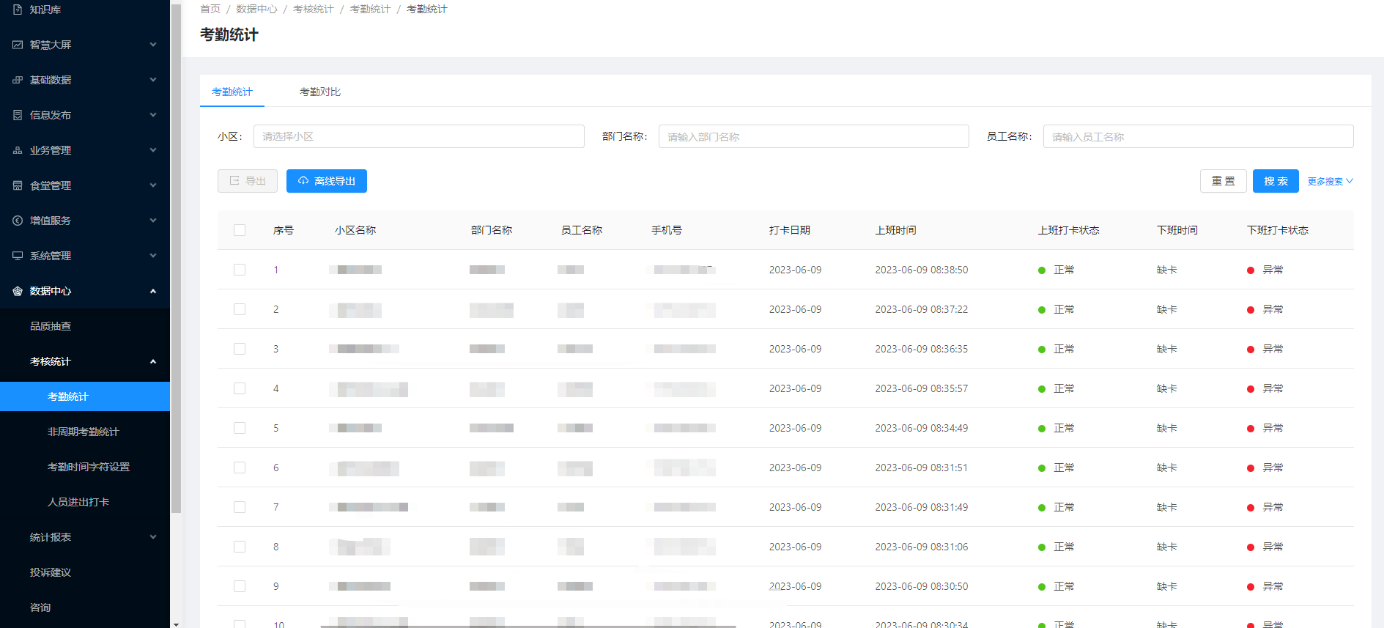The image size is (1384, 628).
Task: Check the checkbox for row 1
Action: pyautogui.click(x=240, y=270)
